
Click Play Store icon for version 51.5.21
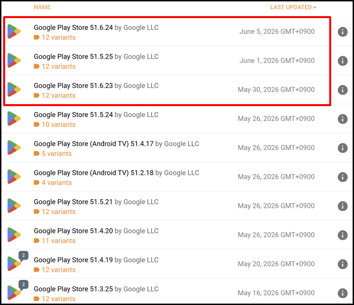click(14, 206)
